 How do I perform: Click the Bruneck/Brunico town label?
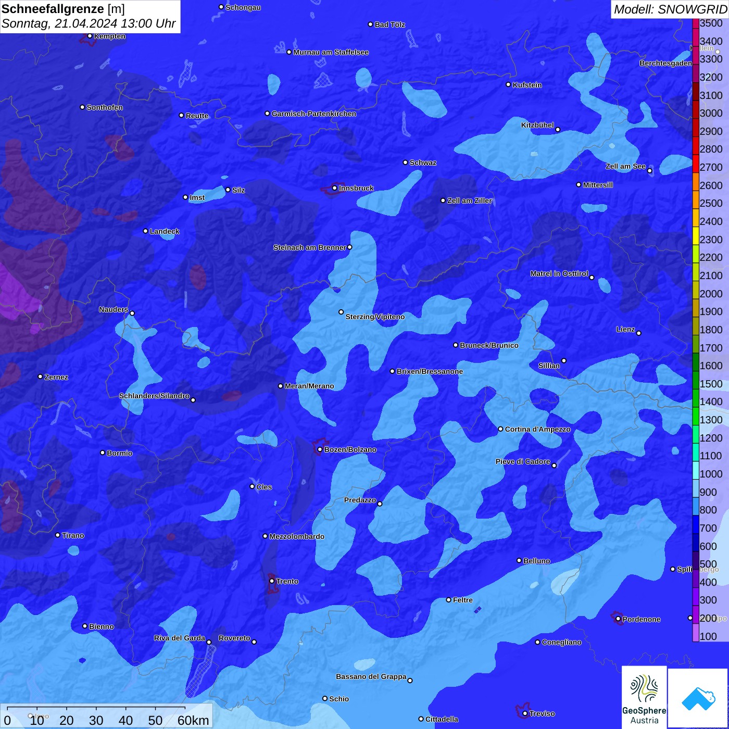pos(489,345)
